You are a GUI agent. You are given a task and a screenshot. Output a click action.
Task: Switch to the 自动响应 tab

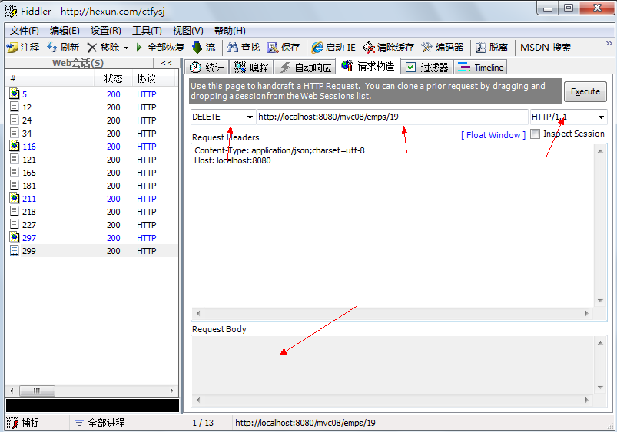click(305, 68)
